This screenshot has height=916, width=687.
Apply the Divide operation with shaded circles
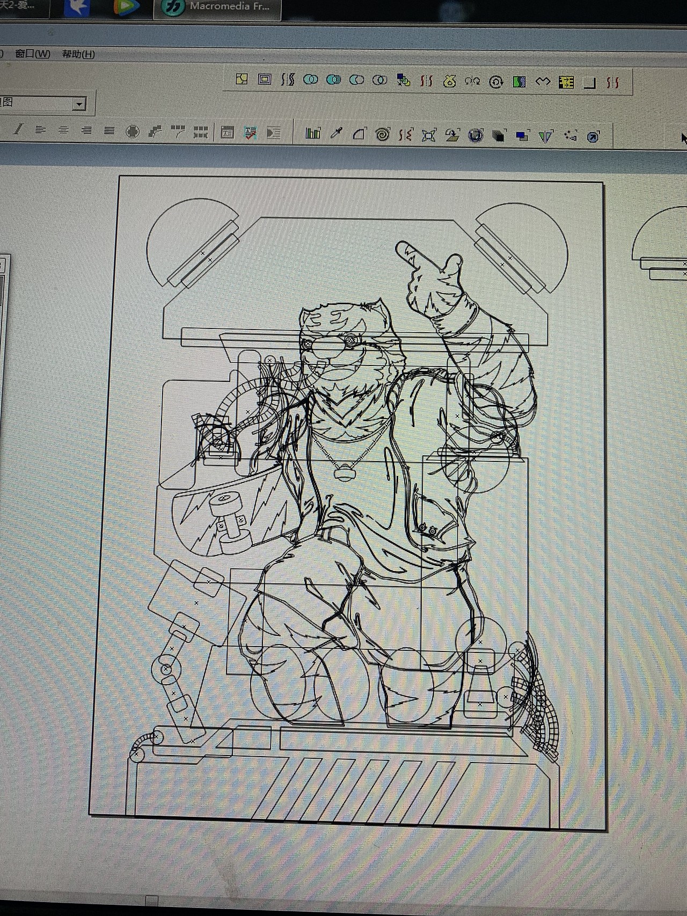point(334,80)
